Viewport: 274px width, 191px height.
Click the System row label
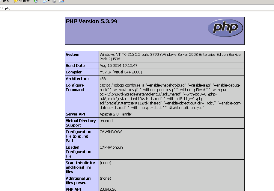pos(73,54)
